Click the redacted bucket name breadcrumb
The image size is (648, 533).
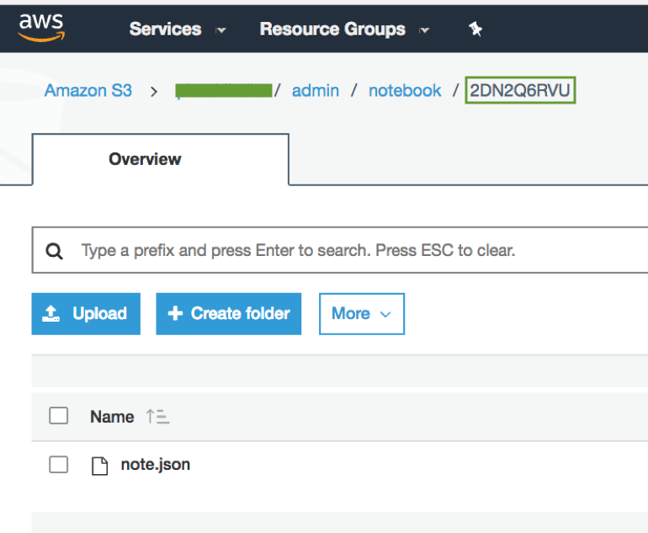click(x=224, y=91)
